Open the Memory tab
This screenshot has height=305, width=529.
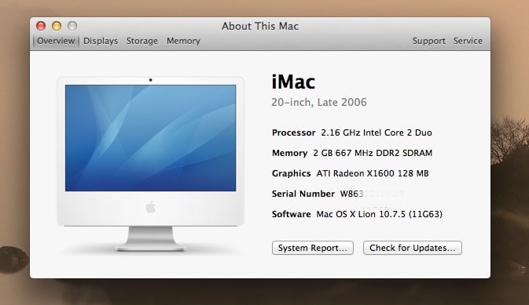point(183,41)
